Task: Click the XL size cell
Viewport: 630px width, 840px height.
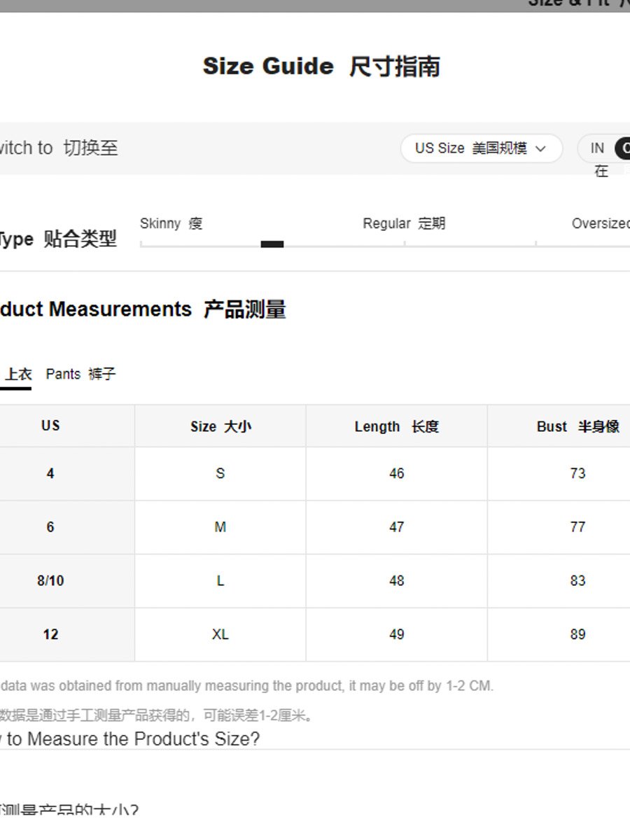Action: tap(220, 634)
